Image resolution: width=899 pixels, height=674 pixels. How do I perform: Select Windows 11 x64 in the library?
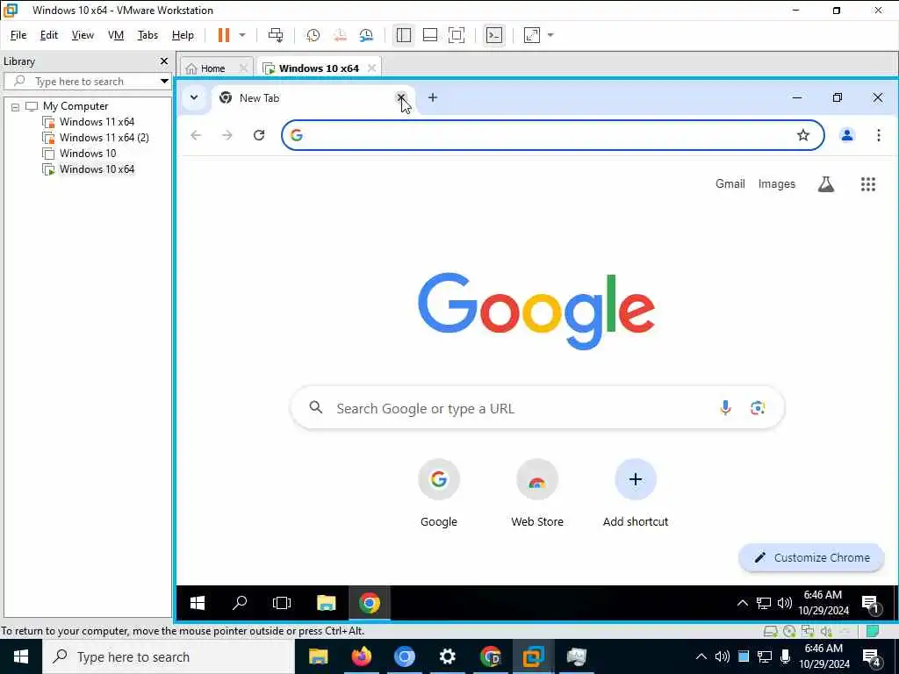97,122
